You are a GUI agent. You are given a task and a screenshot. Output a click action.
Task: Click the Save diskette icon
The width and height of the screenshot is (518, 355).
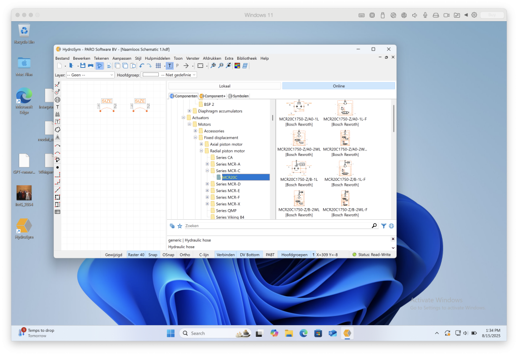pos(82,66)
